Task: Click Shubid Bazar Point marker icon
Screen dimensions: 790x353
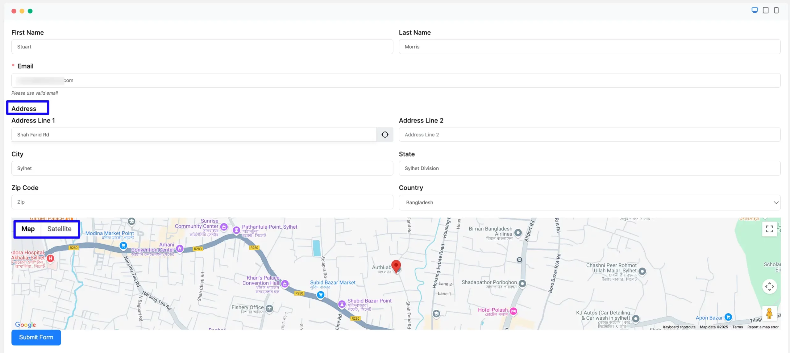Action: tap(342, 304)
